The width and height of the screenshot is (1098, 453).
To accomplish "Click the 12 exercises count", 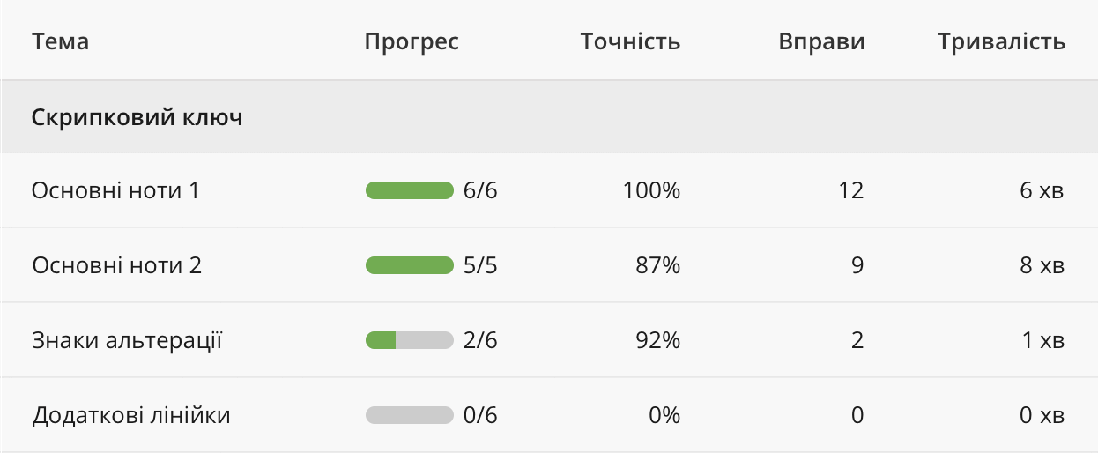I will pos(851,190).
